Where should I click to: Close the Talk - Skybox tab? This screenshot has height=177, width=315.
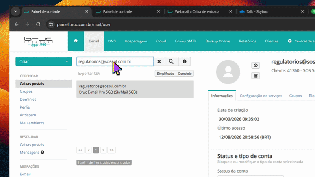(302, 11)
